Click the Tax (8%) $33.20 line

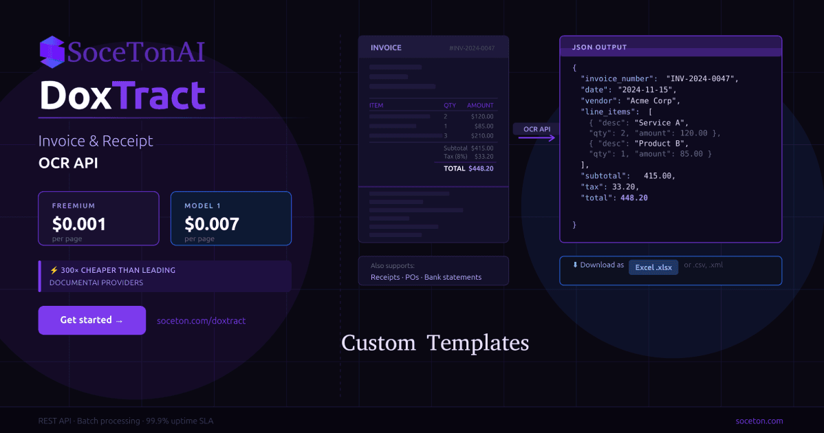tap(469, 157)
